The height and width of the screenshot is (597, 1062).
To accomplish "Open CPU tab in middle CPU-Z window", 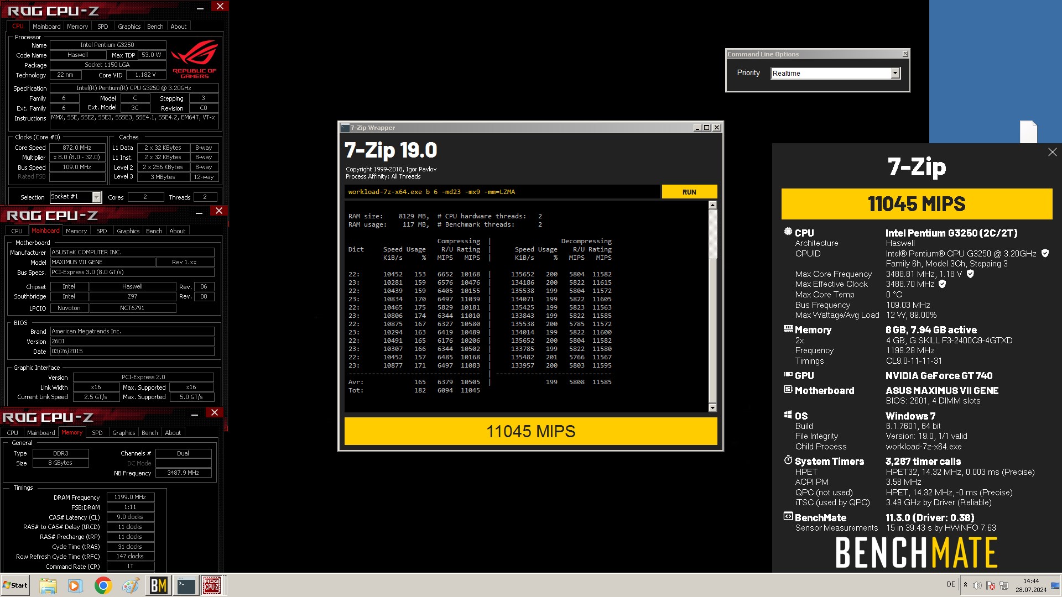I will [x=17, y=231].
